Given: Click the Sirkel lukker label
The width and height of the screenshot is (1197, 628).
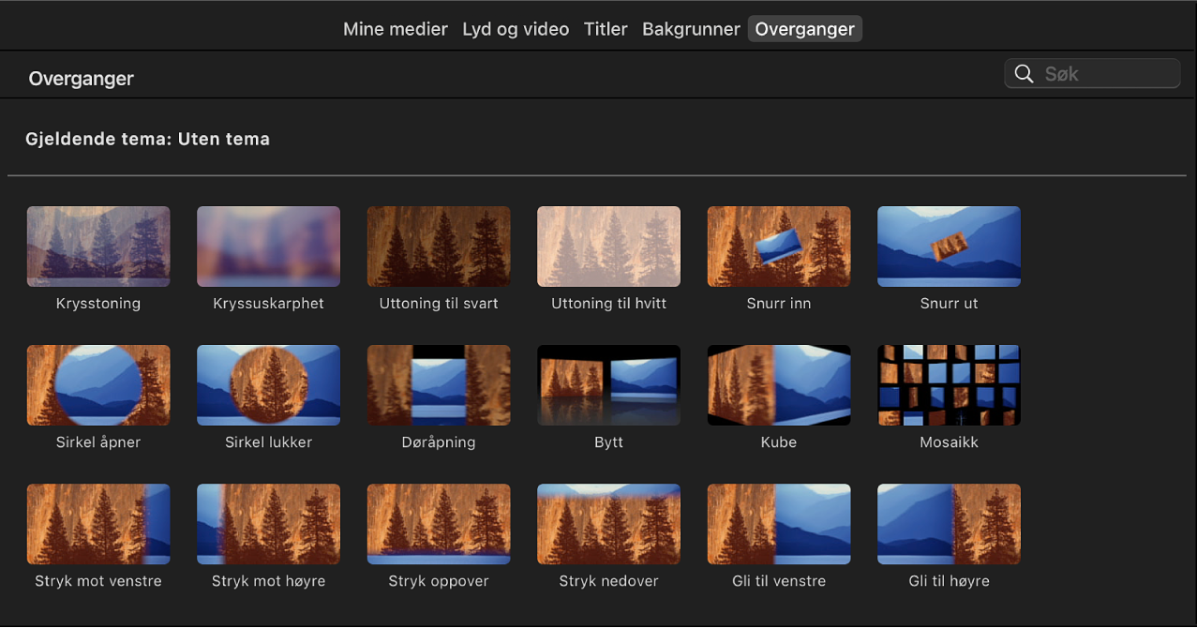Looking at the screenshot, I should 268,442.
